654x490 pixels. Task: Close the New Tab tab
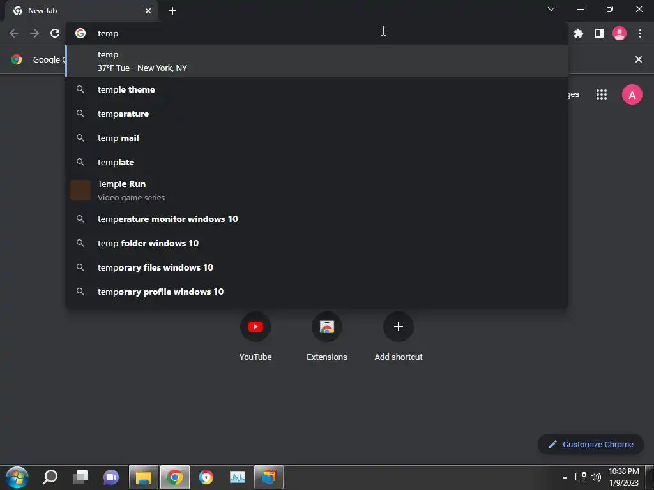[148, 11]
